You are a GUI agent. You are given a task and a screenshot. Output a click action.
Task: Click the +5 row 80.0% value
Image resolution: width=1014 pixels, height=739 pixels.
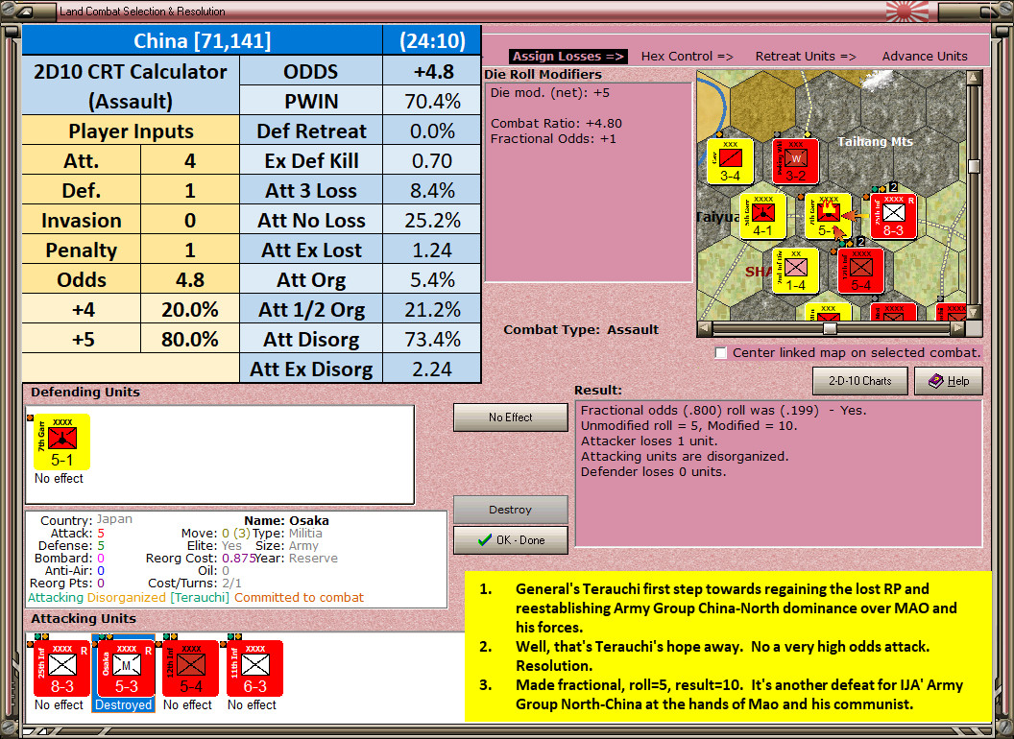[x=189, y=339]
